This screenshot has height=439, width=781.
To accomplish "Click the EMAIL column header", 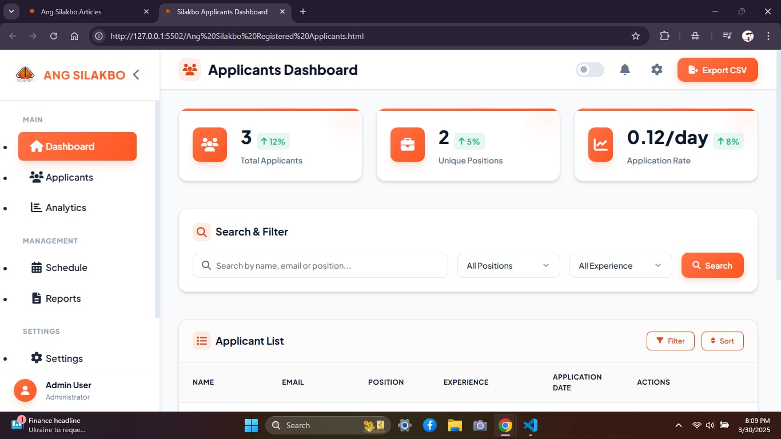I will (293, 382).
